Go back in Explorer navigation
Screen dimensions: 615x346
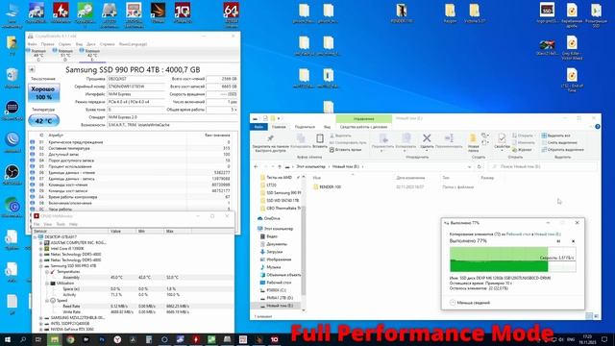click(x=257, y=166)
